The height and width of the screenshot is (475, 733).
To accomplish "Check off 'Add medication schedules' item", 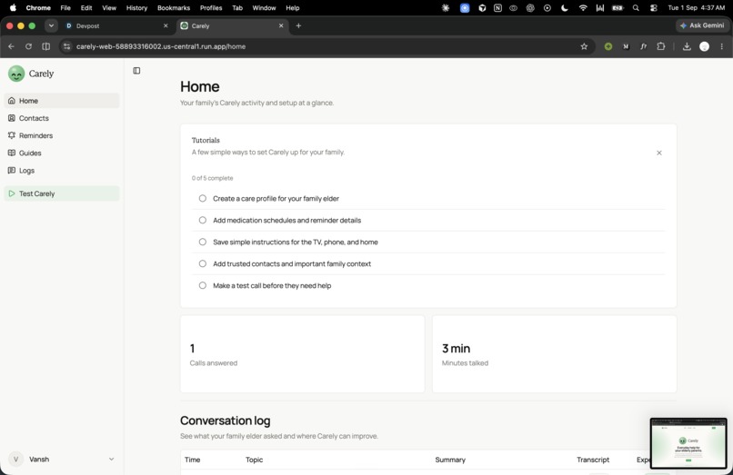I will 203,220.
